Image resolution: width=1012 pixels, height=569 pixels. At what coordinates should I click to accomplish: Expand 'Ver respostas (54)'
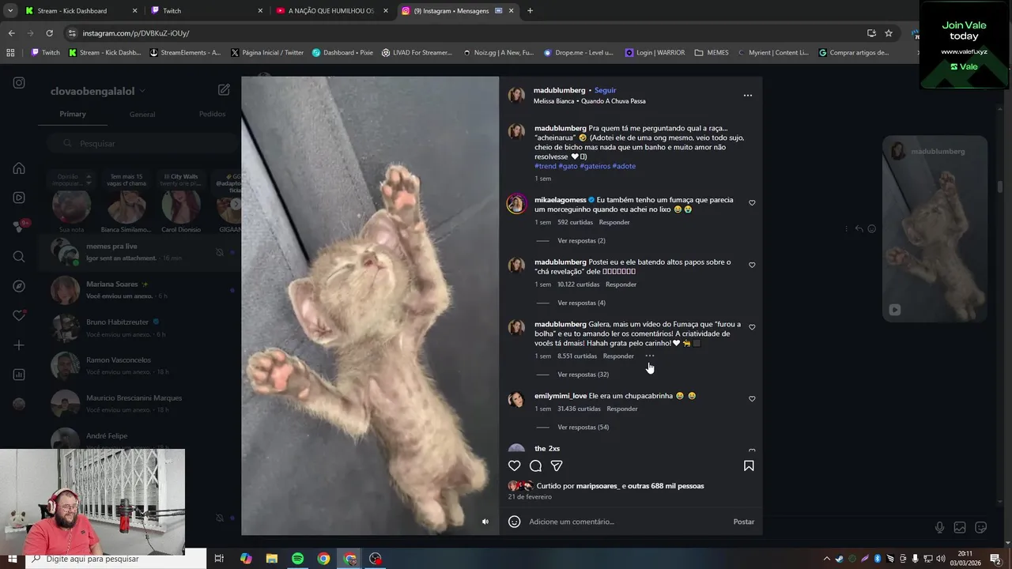point(583,428)
